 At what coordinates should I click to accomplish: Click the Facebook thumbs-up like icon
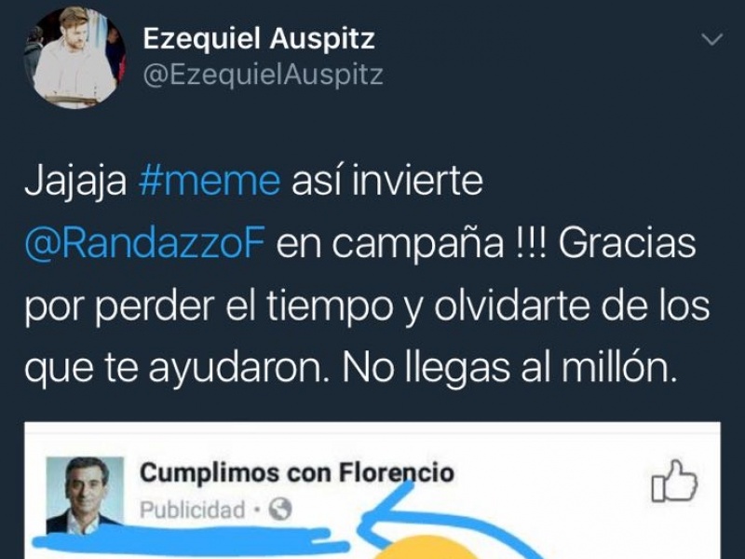pos(674,481)
